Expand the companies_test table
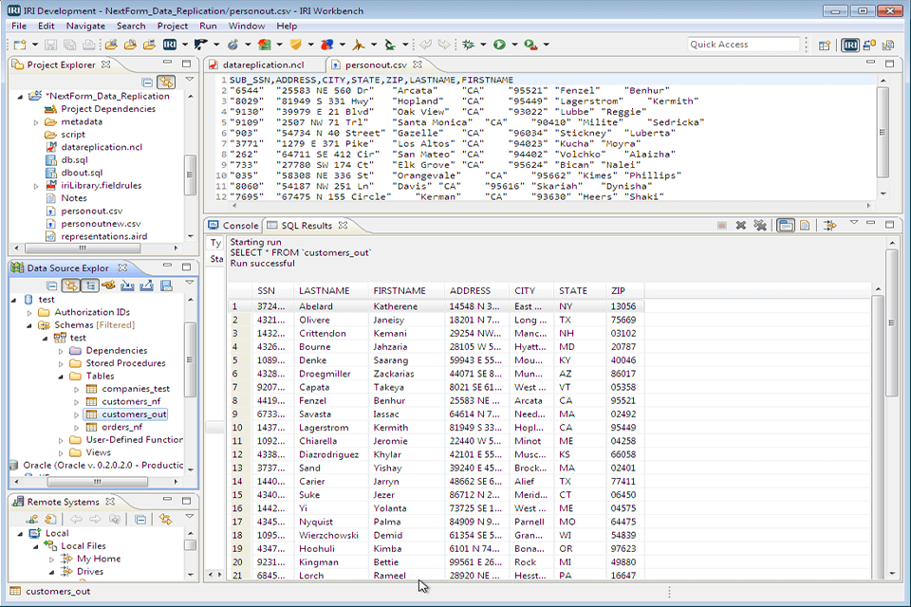Screen dimensions: 911x607 [x=76, y=389]
